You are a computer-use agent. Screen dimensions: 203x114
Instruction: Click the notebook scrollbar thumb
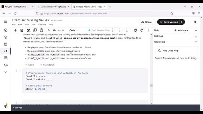[151, 85]
